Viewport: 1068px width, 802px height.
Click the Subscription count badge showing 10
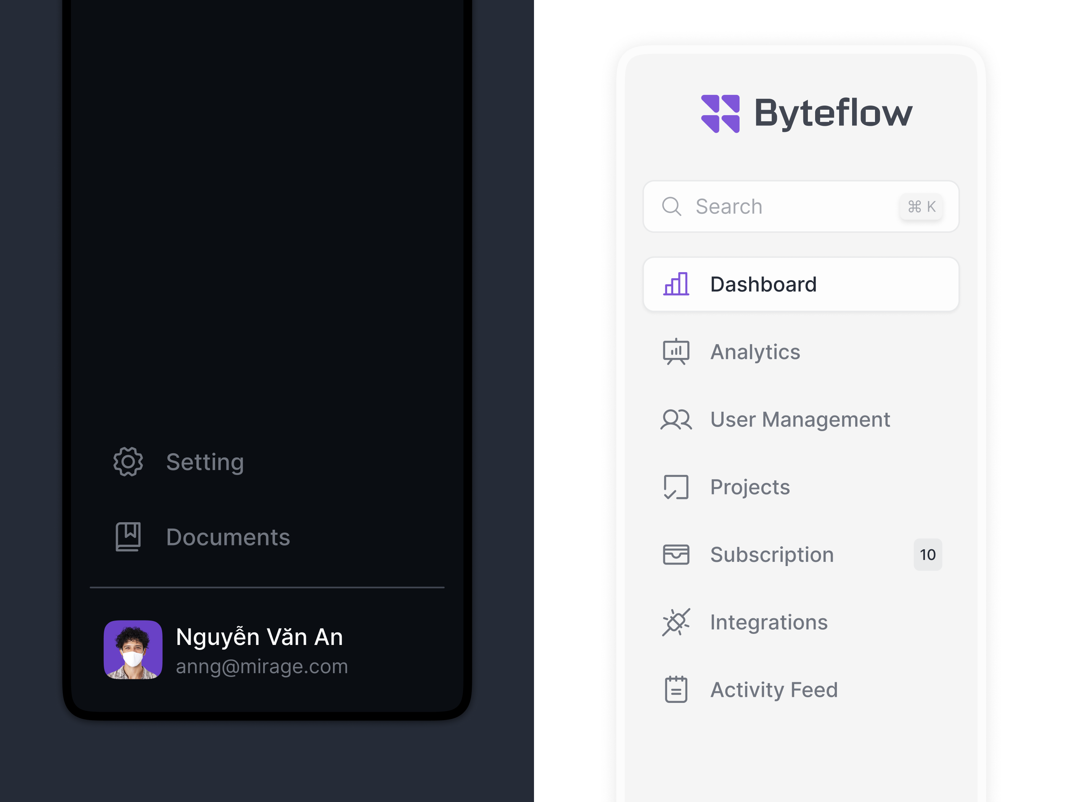[x=928, y=555]
